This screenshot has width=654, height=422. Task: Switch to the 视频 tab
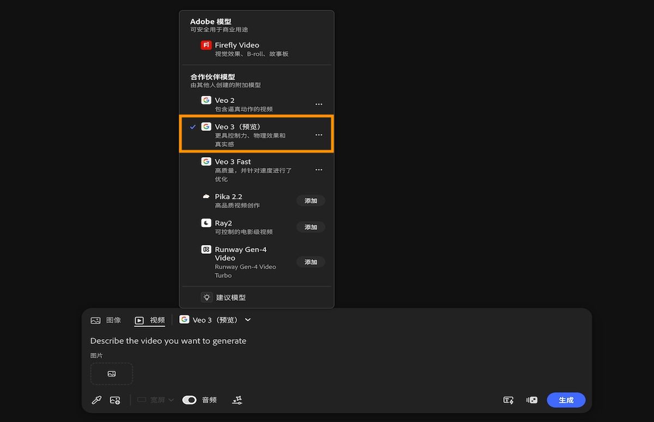tap(150, 320)
